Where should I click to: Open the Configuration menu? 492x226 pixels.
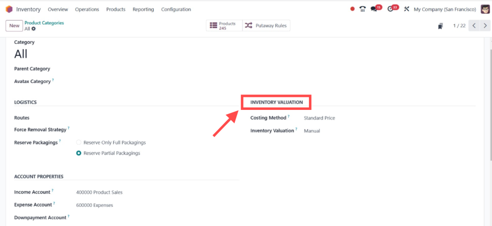pos(176,10)
